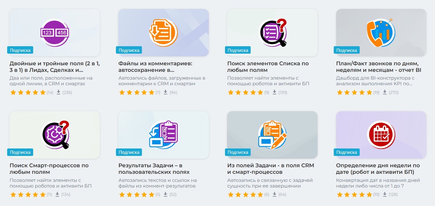Open the purple clipboard task results icon
Image resolution: width=435 pixels, height=206 pixels.
163,135
